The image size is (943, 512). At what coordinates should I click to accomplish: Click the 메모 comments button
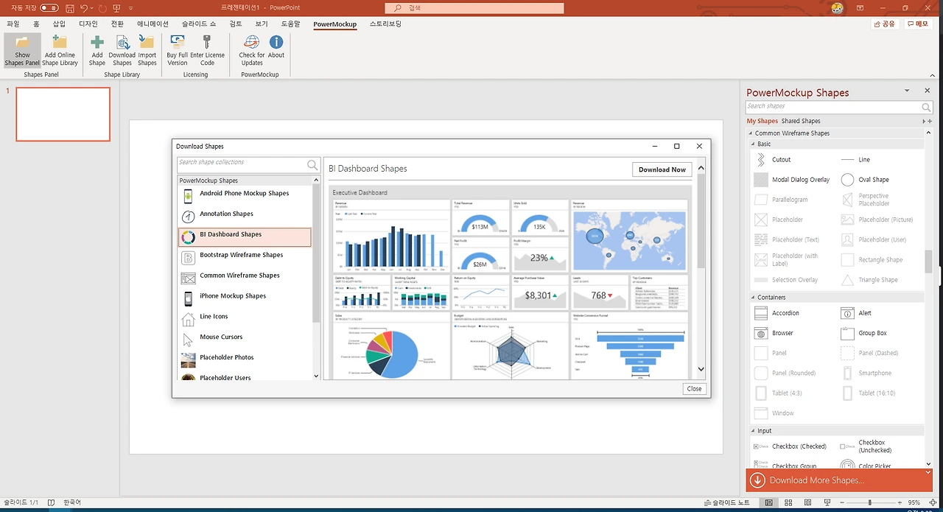[x=919, y=24]
